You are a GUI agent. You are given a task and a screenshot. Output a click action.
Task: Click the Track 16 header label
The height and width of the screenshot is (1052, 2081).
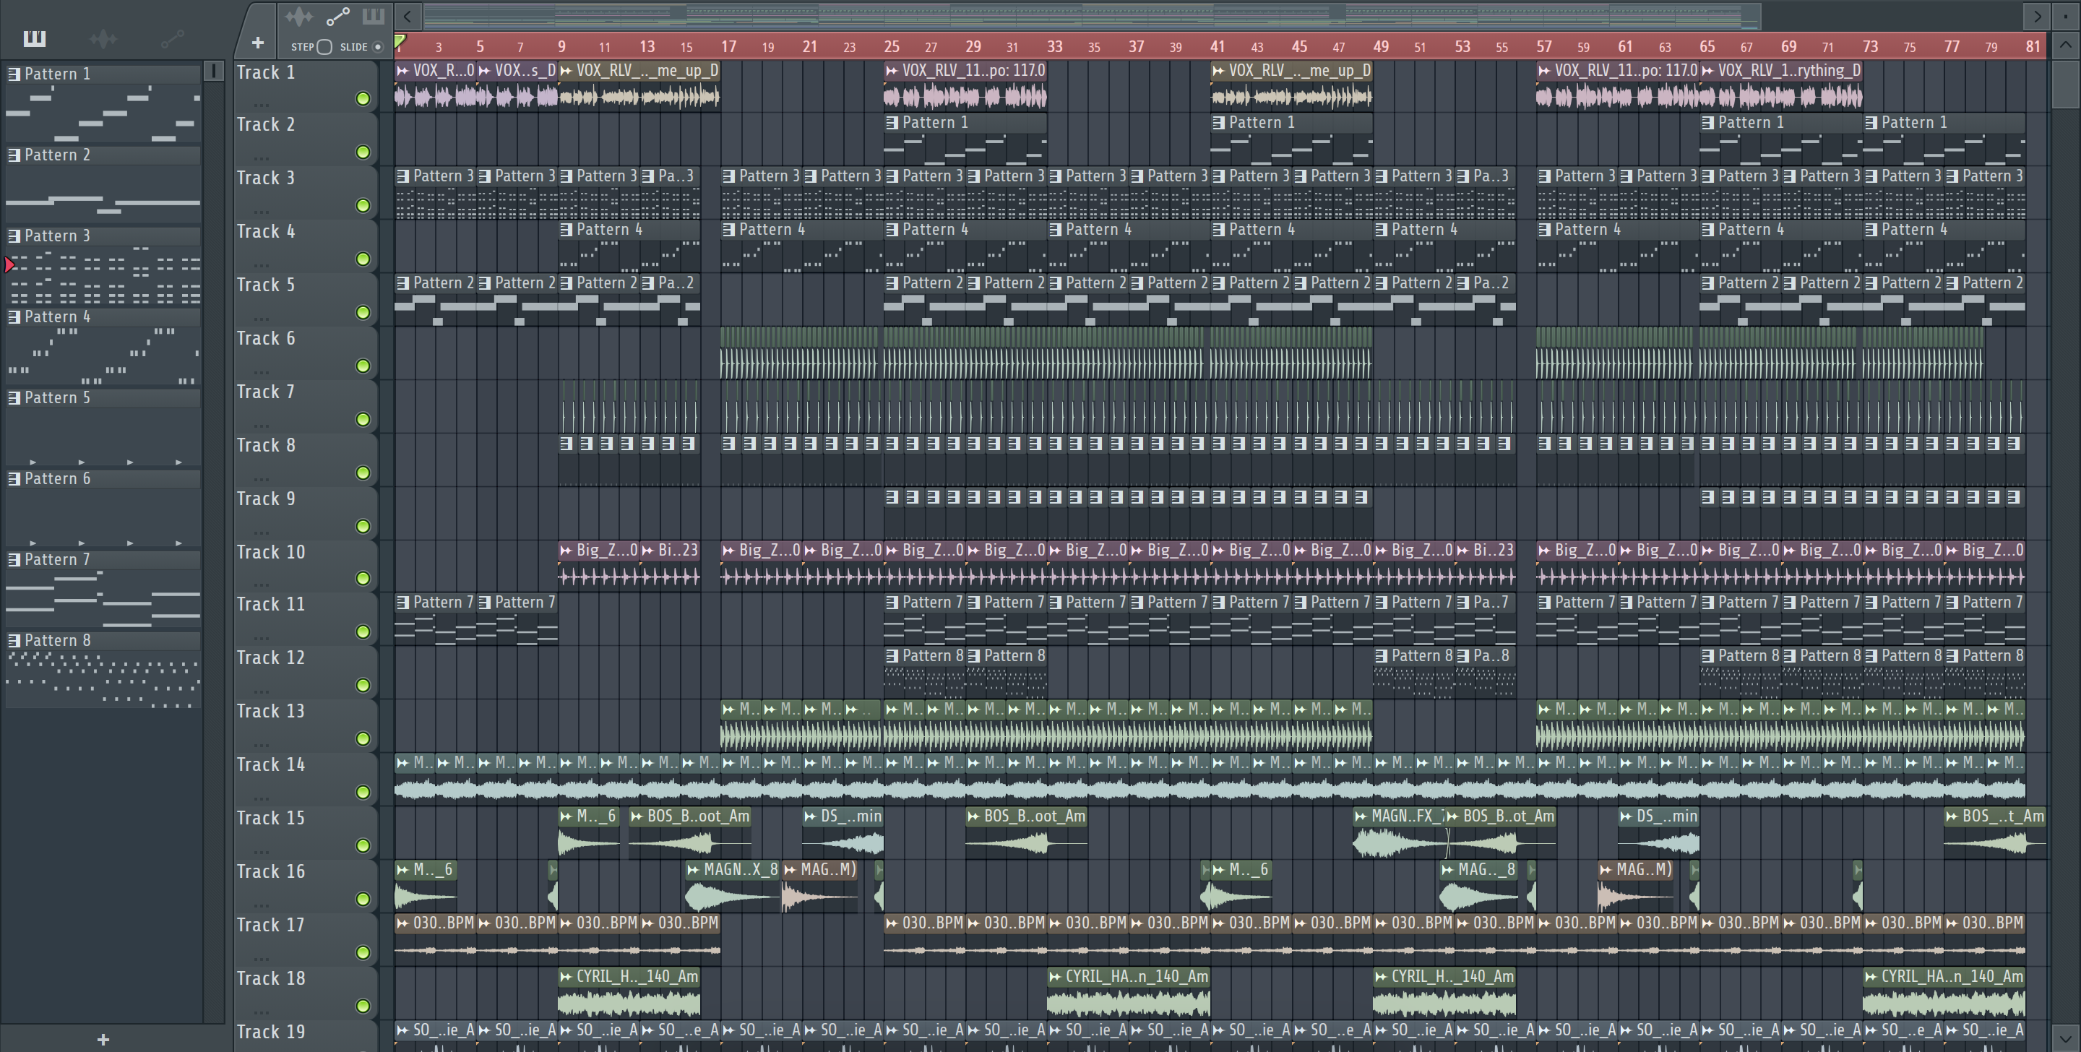tap(271, 871)
